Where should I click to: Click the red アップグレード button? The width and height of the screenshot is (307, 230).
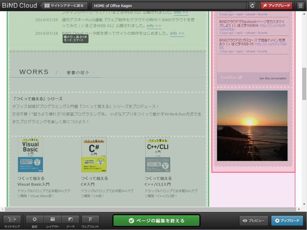(276, 6)
